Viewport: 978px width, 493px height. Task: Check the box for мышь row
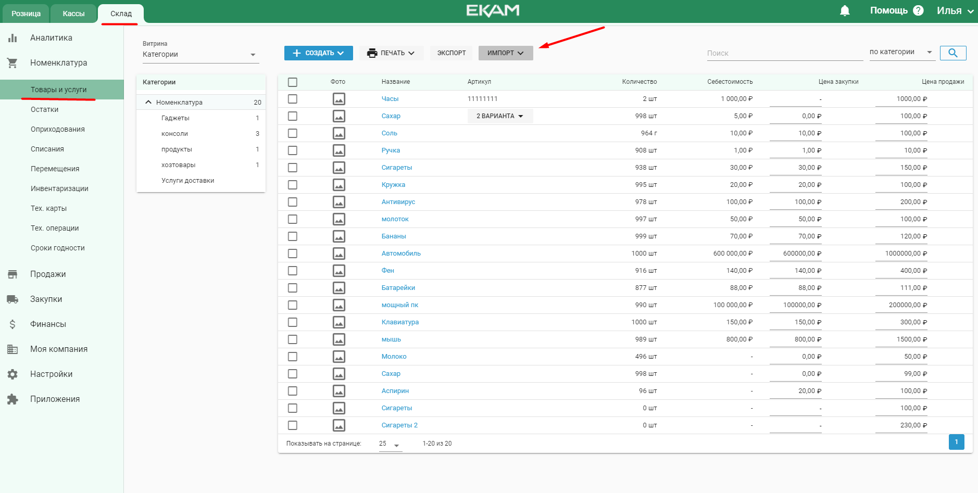tap(293, 339)
